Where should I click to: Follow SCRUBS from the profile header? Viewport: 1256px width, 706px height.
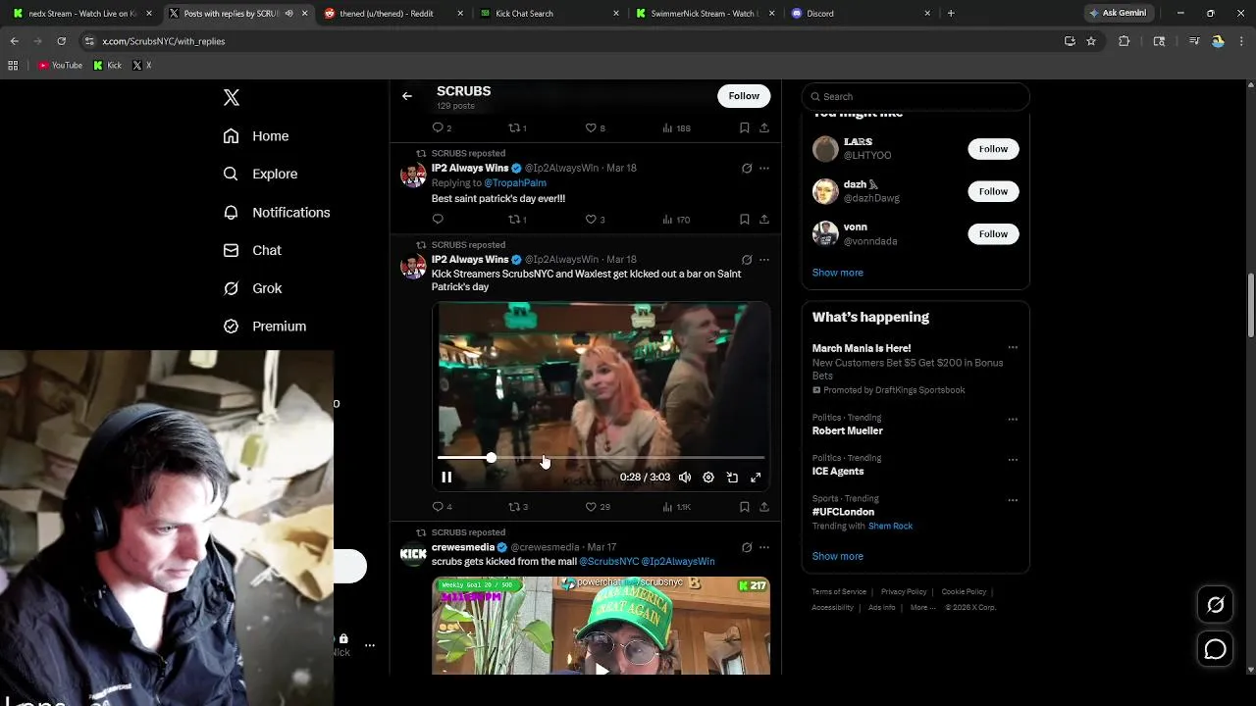click(x=744, y=96)
